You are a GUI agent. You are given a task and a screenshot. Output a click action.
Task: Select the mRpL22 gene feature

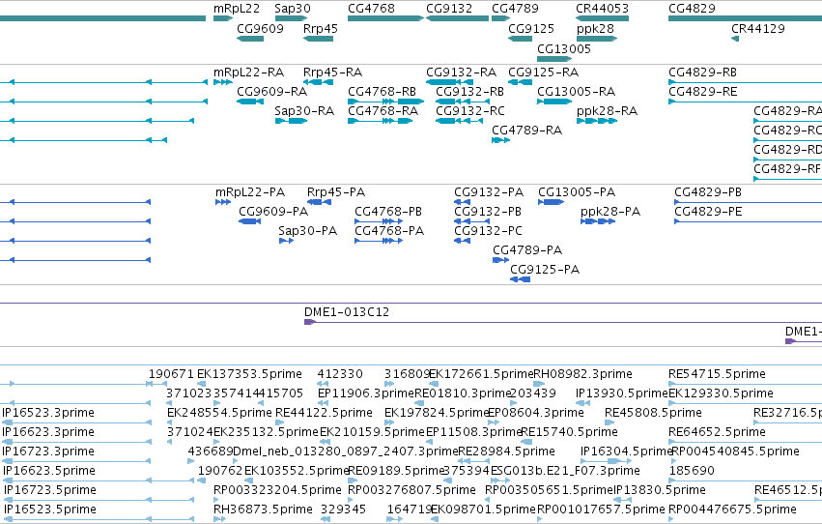(x=223, y=18)
